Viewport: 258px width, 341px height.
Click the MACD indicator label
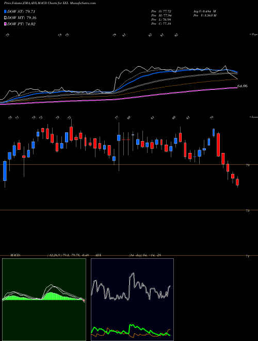coord(15,255)
